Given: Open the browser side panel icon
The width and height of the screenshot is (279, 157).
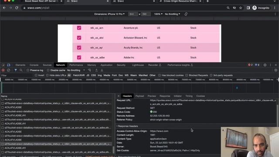Looking at the screenshot, I should point(248,8).
